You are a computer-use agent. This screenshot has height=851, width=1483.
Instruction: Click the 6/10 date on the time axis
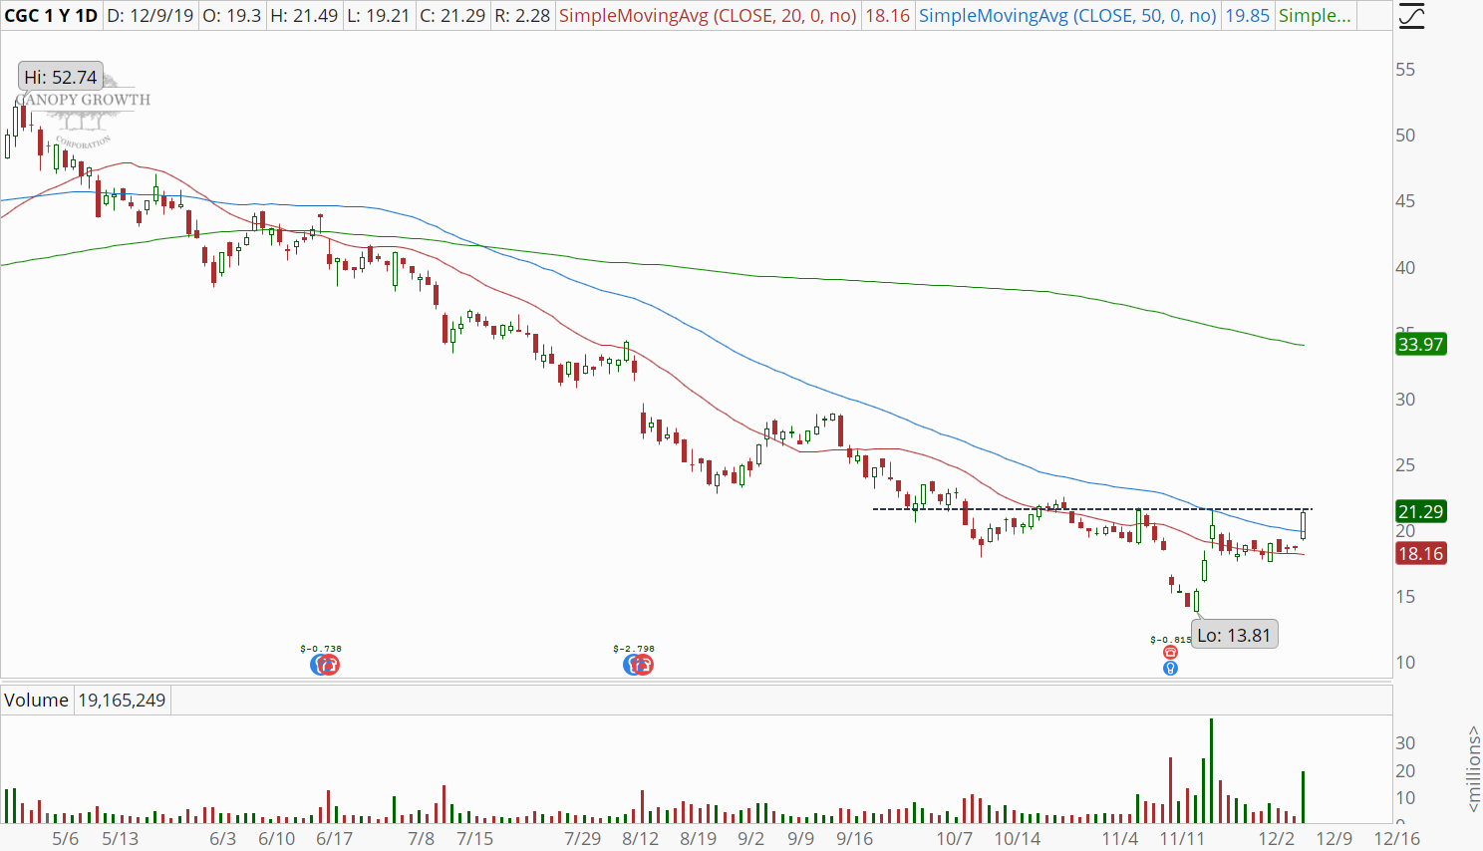pyautogui.click(x=277, y=839)
